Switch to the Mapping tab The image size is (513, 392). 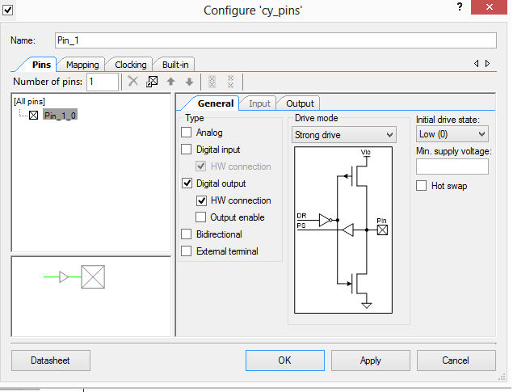[x=82, y=65]
